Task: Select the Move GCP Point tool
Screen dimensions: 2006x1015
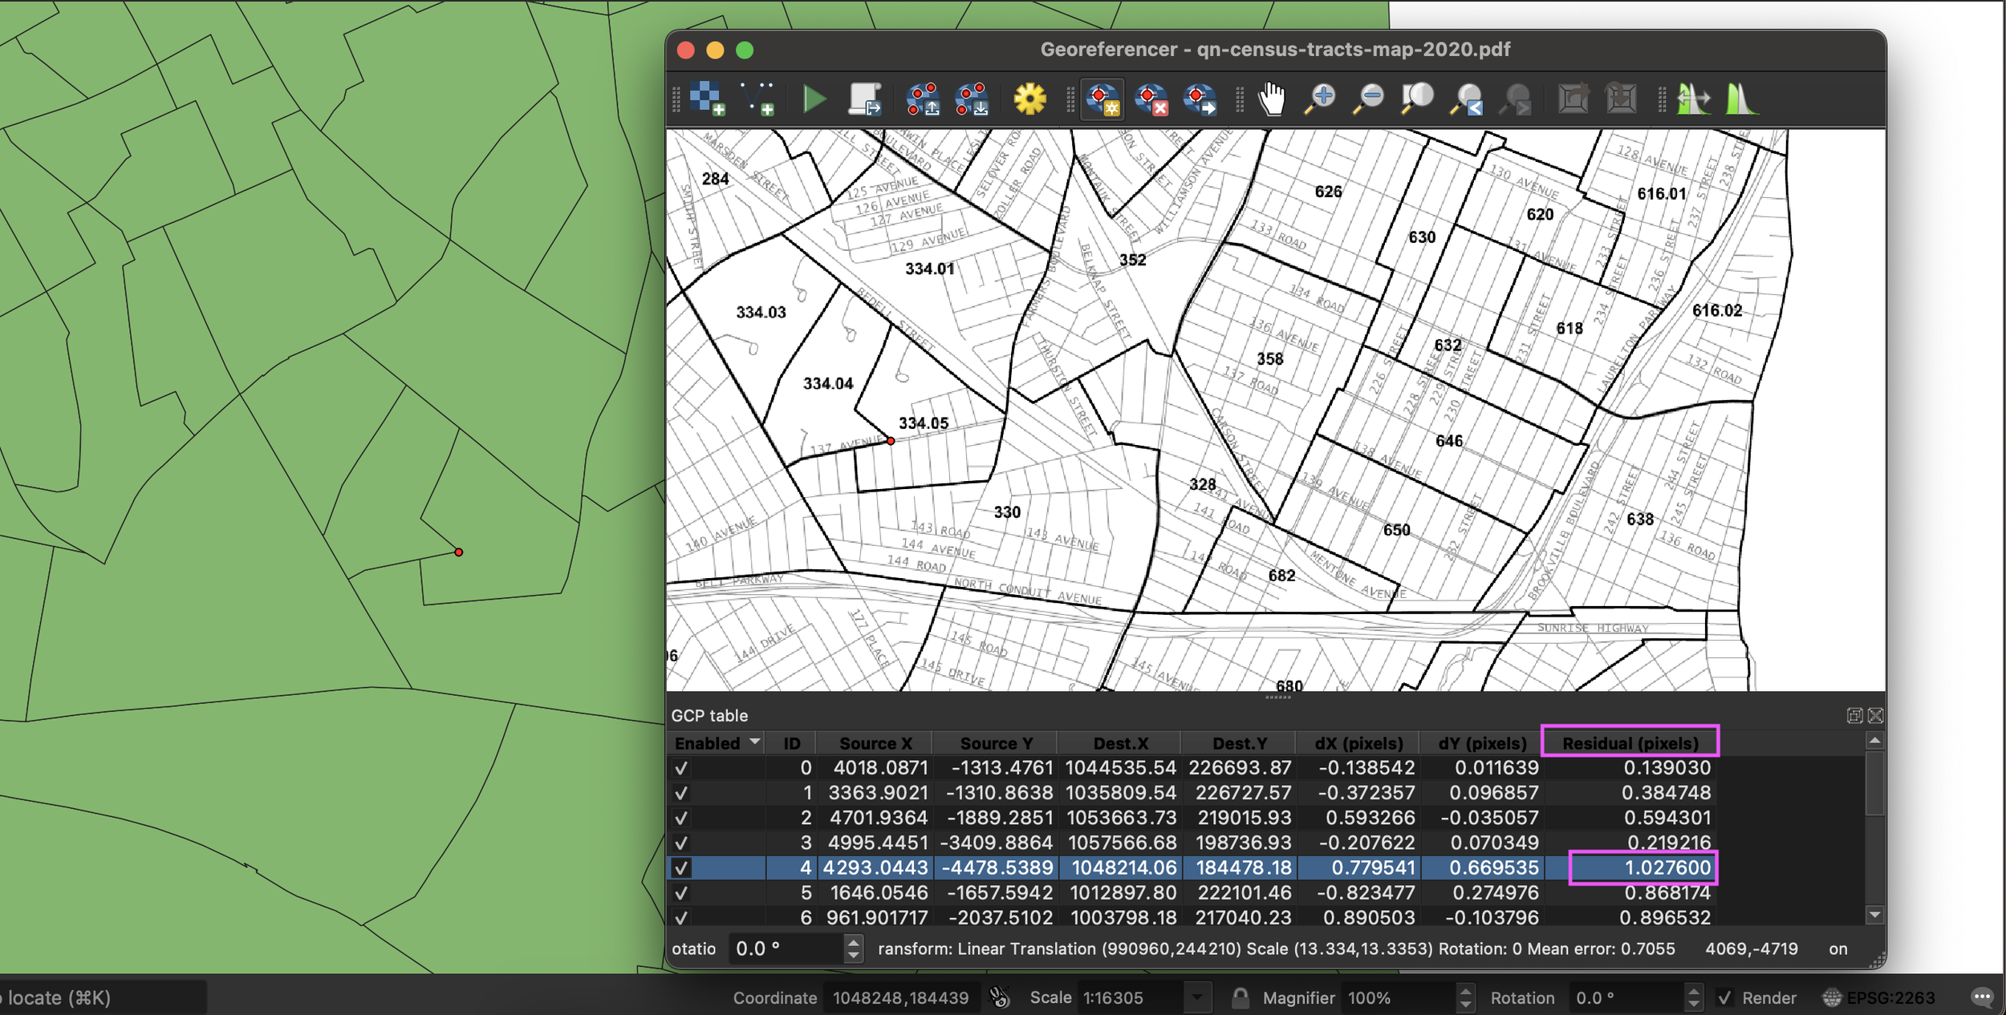Action: coord(1200,99)
